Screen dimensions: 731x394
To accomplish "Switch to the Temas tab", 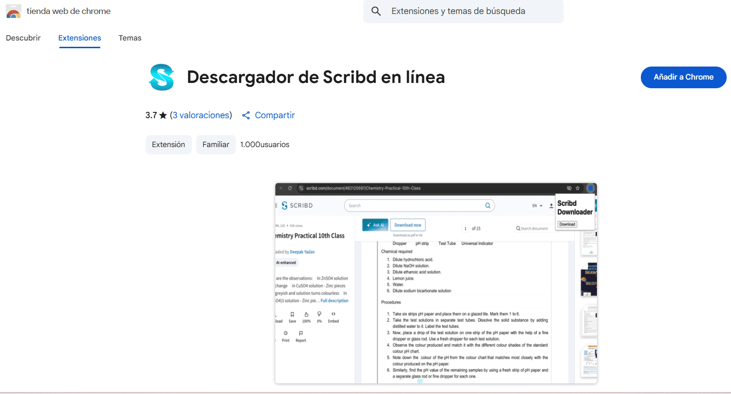I will [x=130, y=38].
